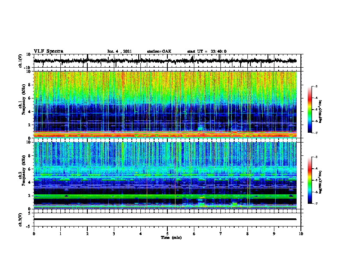Click the "-3" label on ch.1 color bar
Image resolution: width=339 pixels, height=262 pixels.
coord(316,86)
